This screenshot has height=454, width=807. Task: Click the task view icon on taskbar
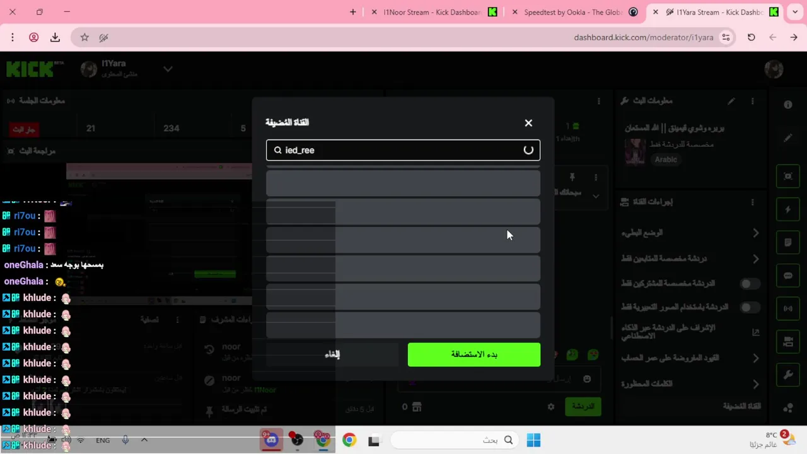(x=374, y=441)
